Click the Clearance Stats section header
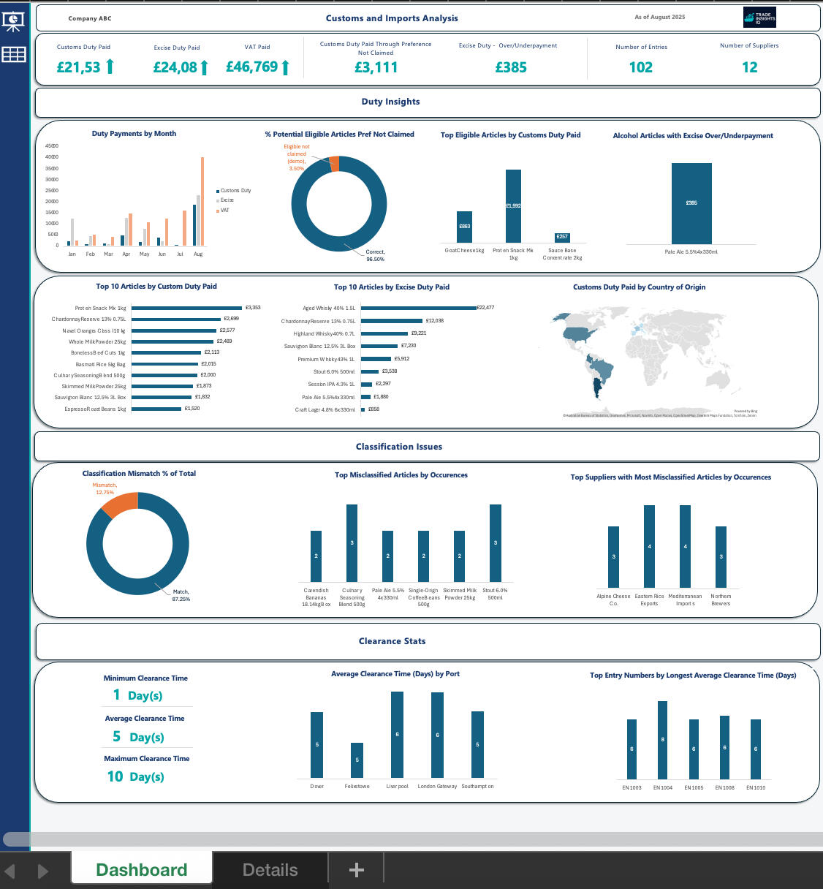823x889 pixels. [x=392, y=641]
